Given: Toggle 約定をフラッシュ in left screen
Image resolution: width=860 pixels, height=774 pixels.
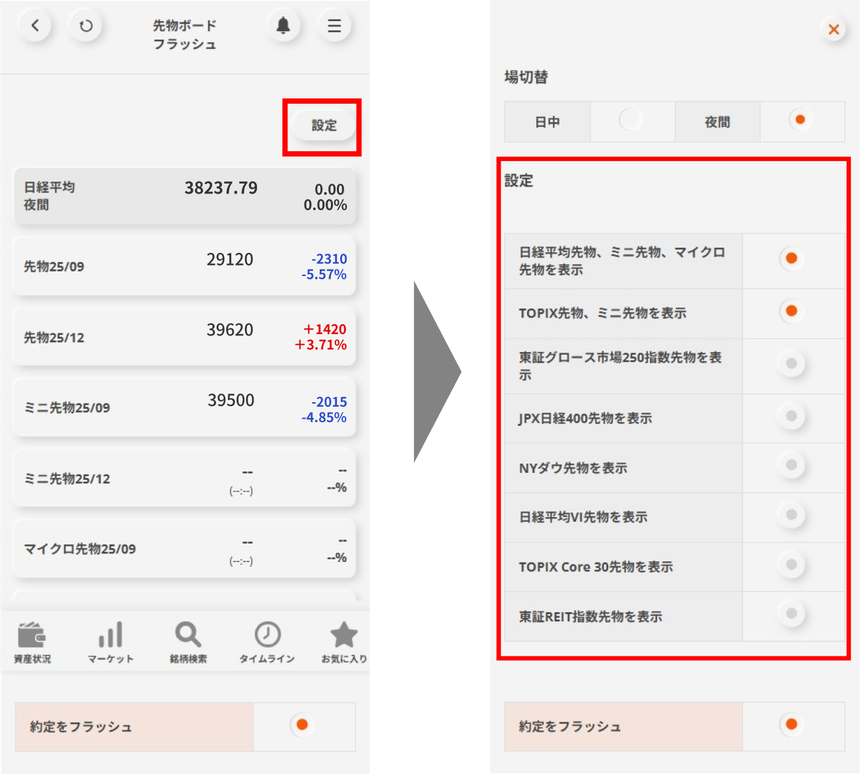Looking at the screenshot, I should tap(302, 725).
